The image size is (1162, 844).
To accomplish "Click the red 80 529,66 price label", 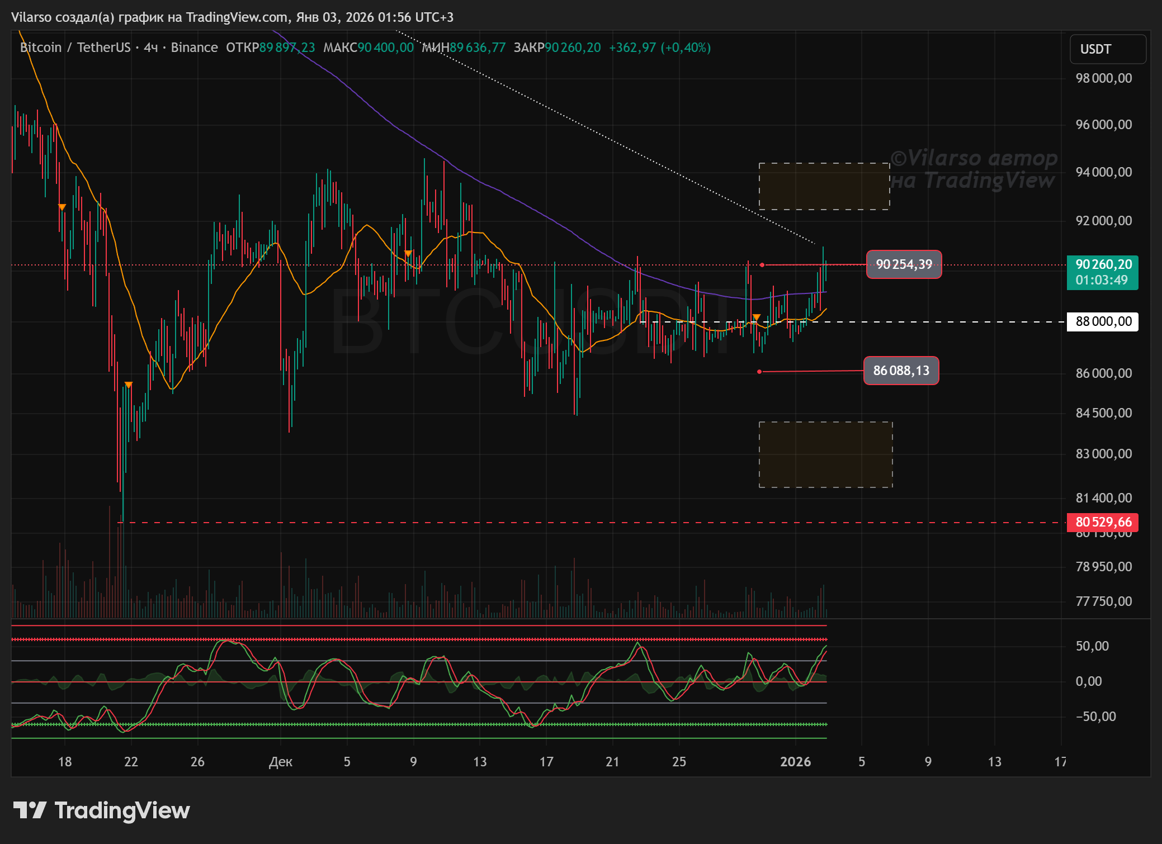I will point(1102,522).
